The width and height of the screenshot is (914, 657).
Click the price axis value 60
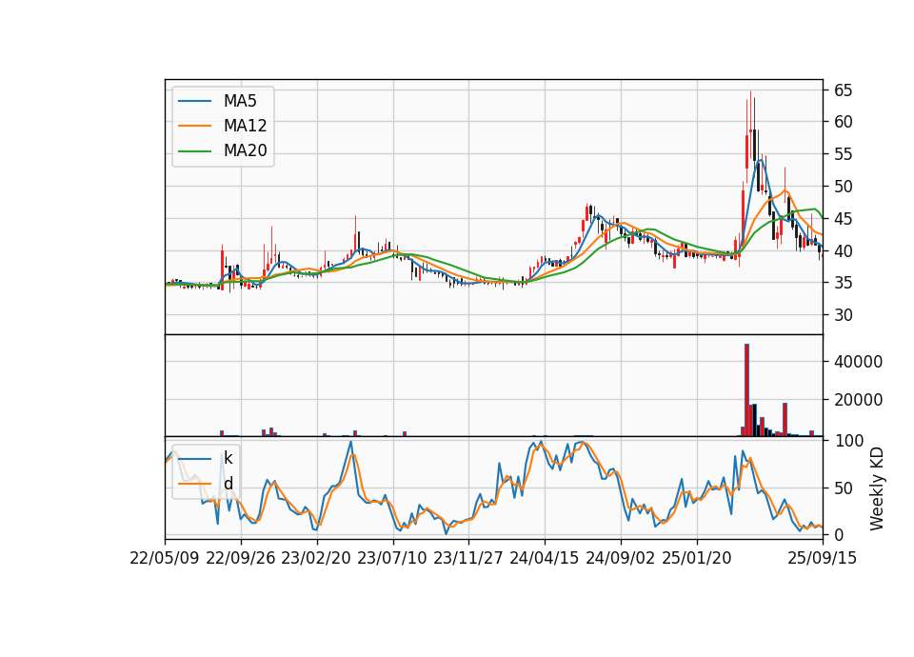click(843, 123)
